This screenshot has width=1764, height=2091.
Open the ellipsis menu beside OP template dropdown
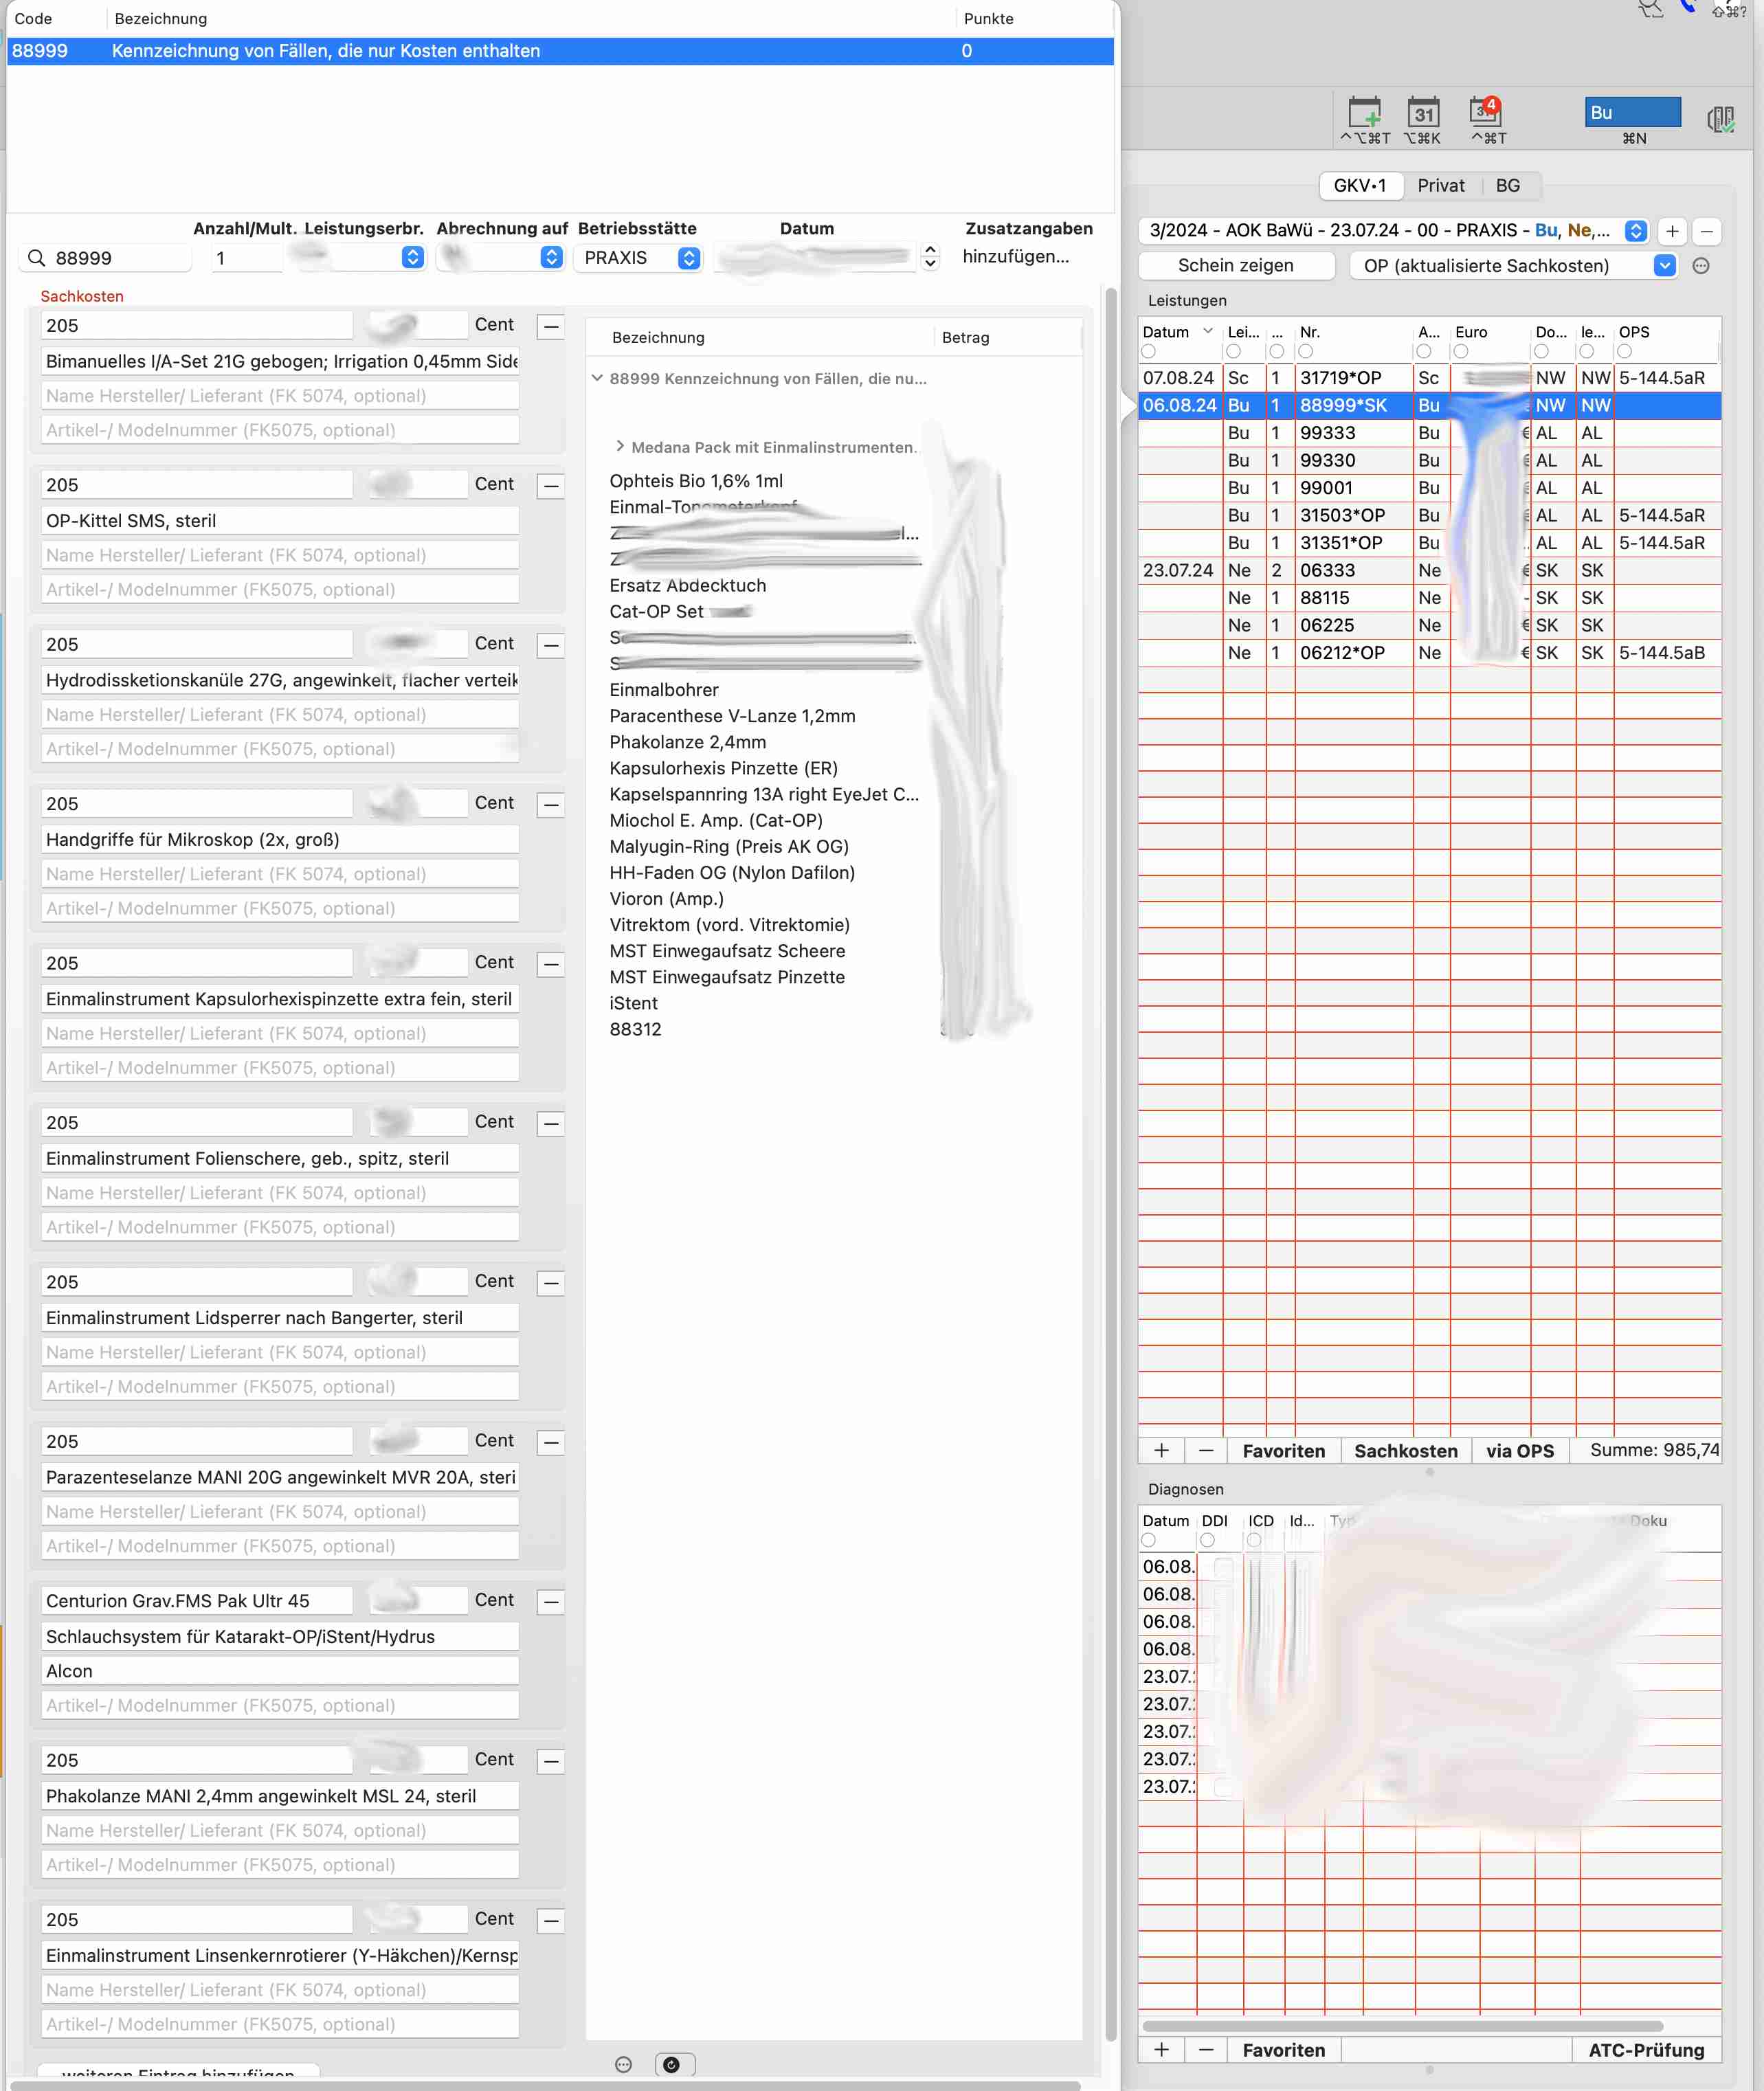point(1701,266)
